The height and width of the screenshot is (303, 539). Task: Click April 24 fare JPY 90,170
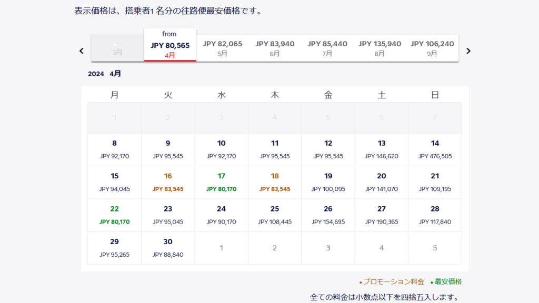point(221,215)
